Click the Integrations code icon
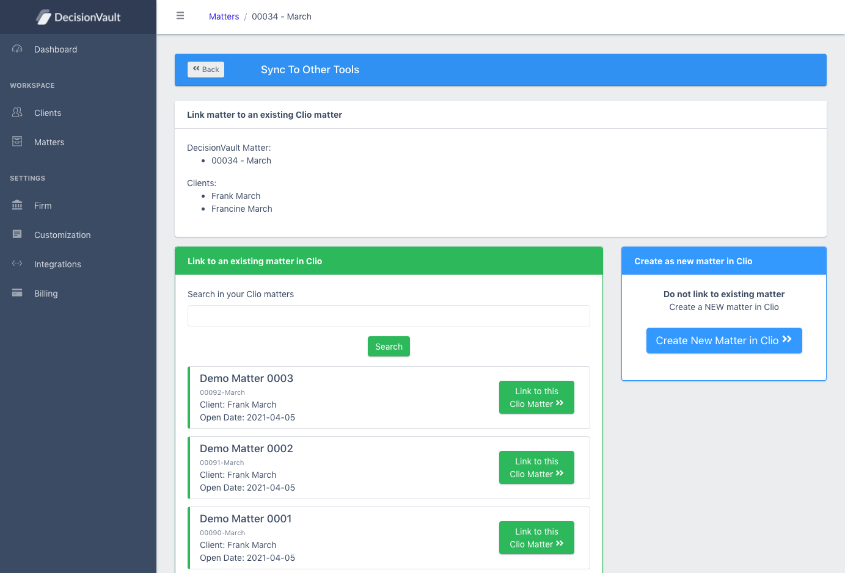The width and height of the screenshot is (845, 573). [x=17, y=264]
